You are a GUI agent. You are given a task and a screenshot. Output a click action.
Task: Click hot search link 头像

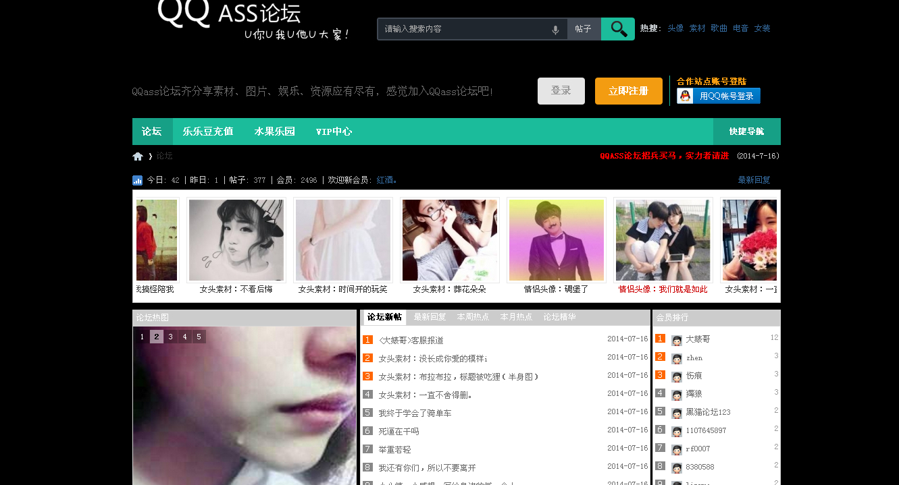click(675, 28)
